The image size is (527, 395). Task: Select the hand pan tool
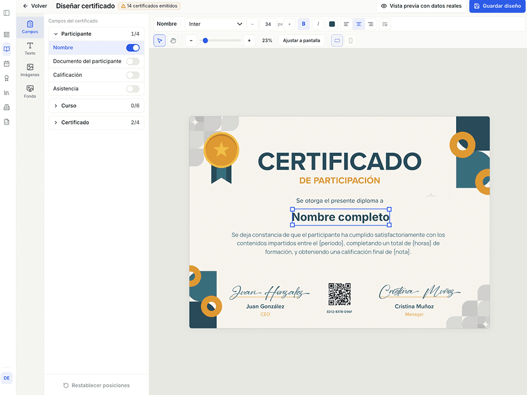click(173, 41)
